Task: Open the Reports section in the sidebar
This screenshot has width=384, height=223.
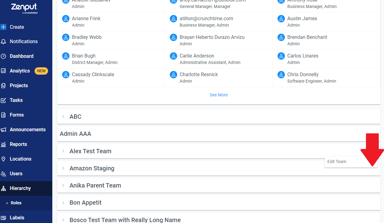Action: pyautogui.click(x=18, y=144)
